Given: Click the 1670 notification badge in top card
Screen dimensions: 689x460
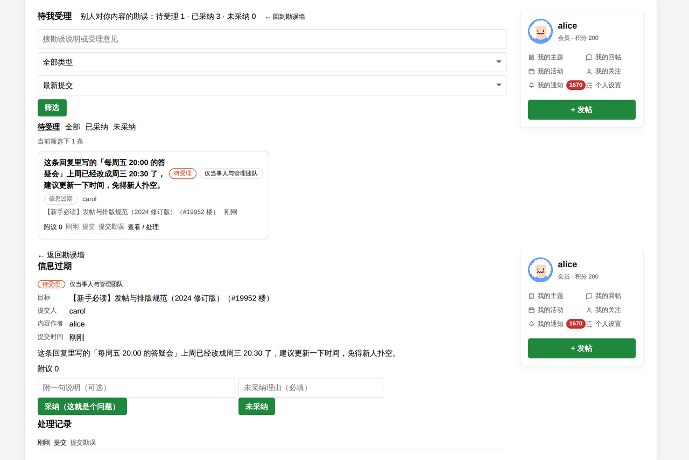Looking at the screenshot, I should point(576,85).
